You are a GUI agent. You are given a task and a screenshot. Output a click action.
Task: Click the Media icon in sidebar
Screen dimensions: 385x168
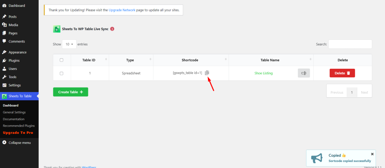point(4,25)
